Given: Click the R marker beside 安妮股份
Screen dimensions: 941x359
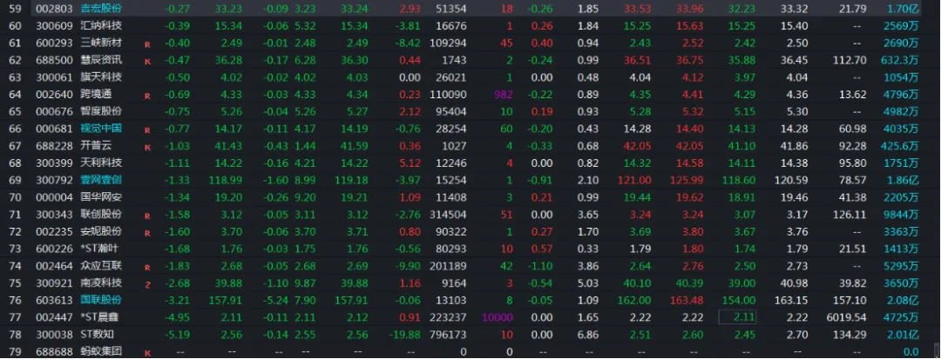Looking at the screenshot, I should click(x=147, y=233).
